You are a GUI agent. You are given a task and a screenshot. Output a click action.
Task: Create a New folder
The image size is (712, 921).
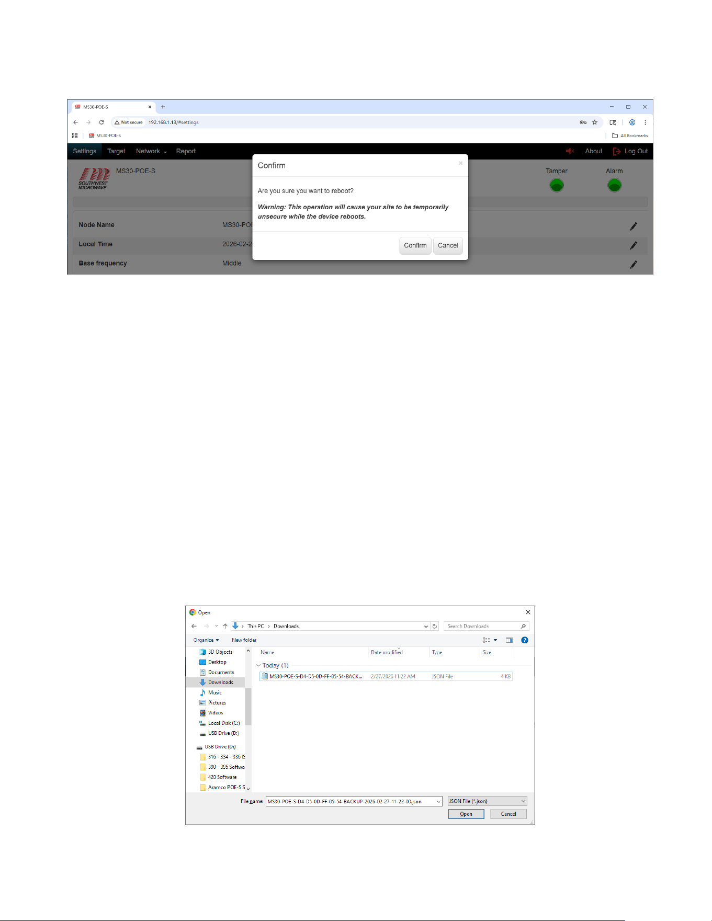point(244,640)
